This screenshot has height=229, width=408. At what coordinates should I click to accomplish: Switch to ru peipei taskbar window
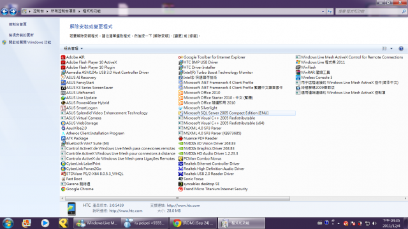click(x=145, y=223)
